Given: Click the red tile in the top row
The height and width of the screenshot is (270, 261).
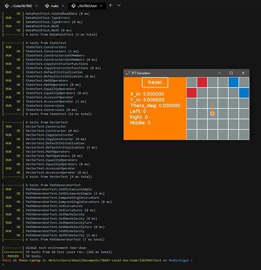Looking at the screenshot, I should (202, 82).
